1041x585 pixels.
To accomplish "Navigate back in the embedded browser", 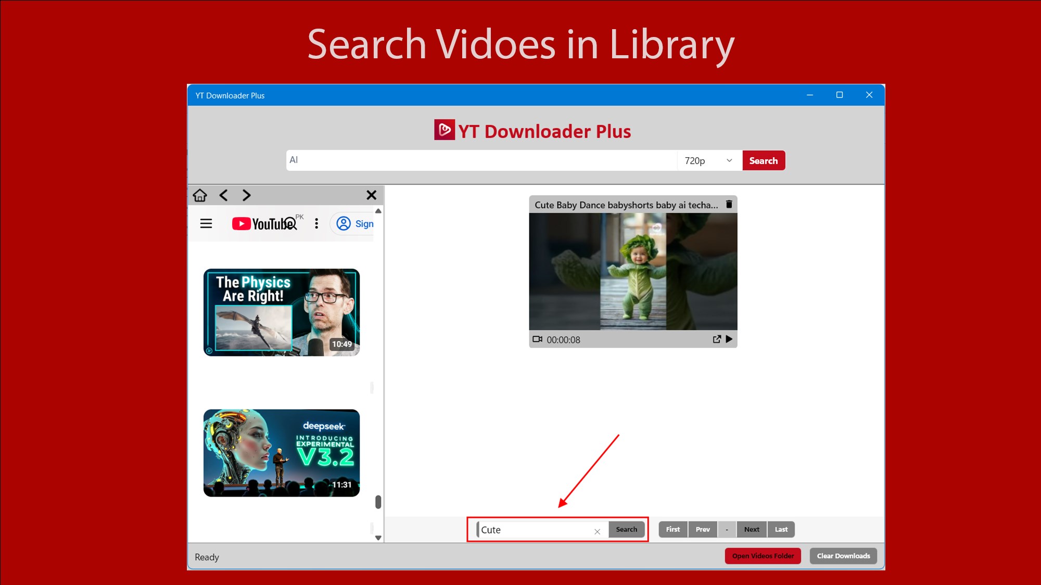I will [224, 195].
